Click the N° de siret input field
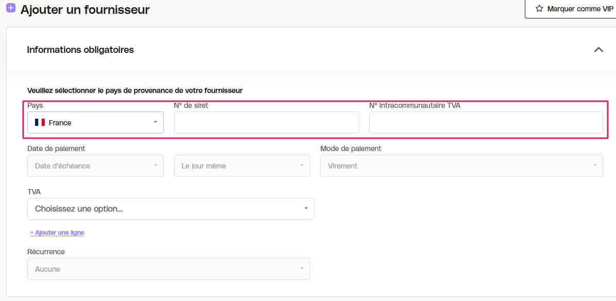Viewport: 616px width, 301px height. click(x=266, y=123)
